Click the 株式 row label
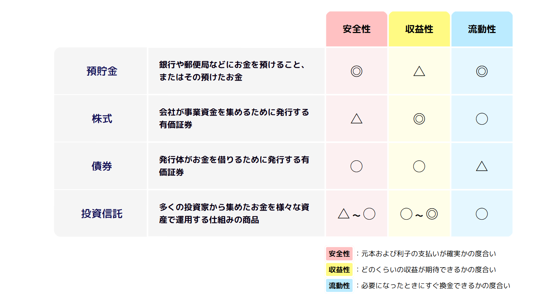The width and height of the screenshot is (553, 301). point(102,119)
